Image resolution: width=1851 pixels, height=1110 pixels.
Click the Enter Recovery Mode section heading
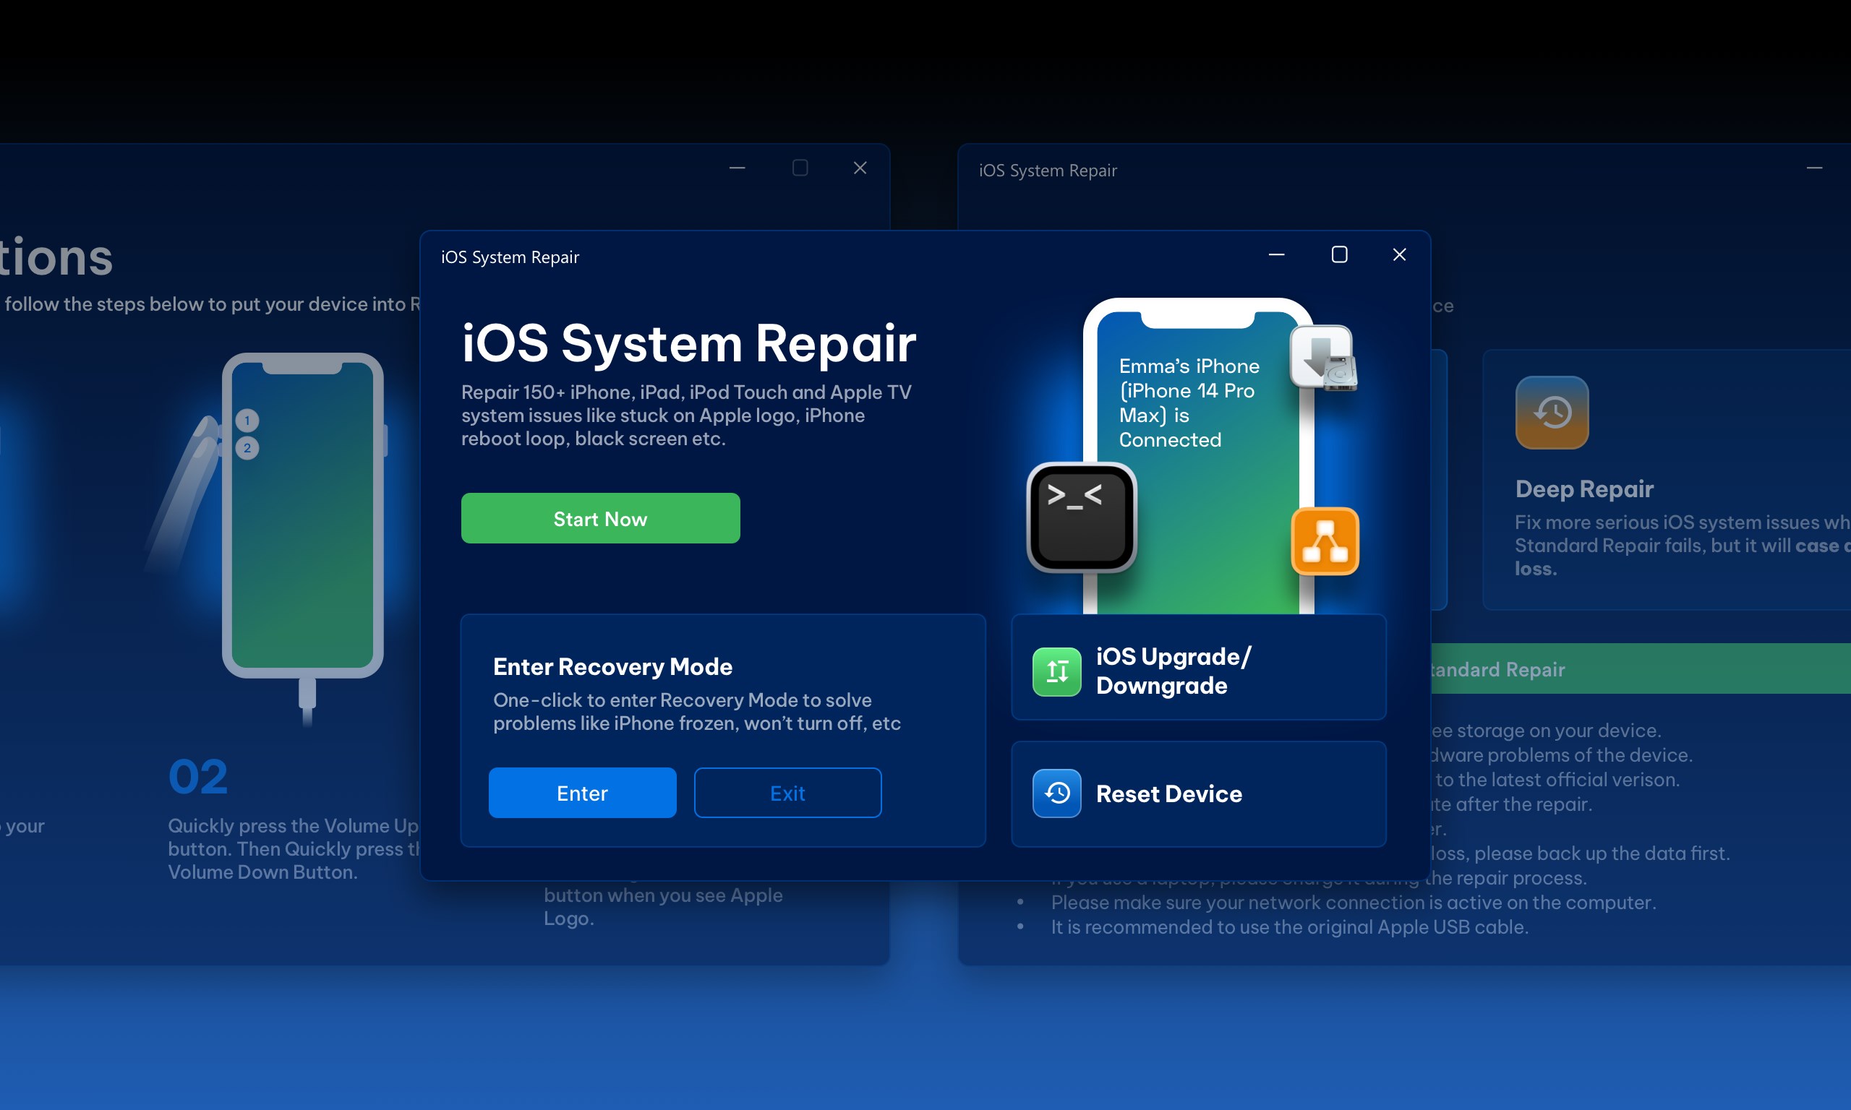click(612, 666)
